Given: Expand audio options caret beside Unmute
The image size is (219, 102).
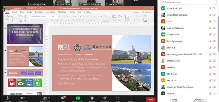Looking at the screenshot, I should [x=13, y=98].
